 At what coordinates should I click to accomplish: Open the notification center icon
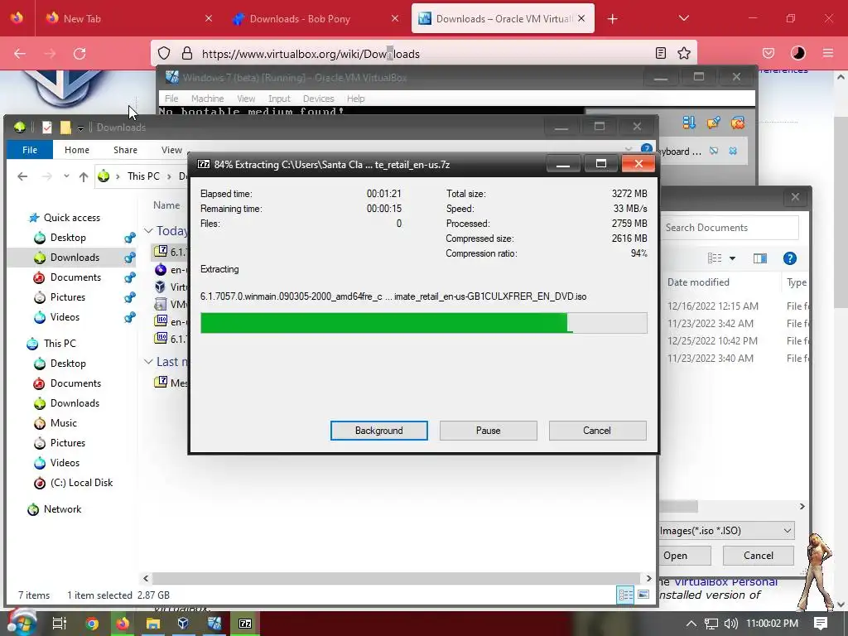[821, 623]
